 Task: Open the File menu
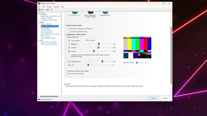click(39, 6)
